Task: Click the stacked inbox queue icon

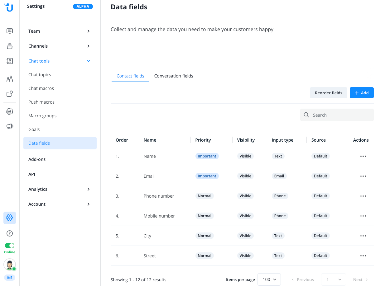Action: 10,46
